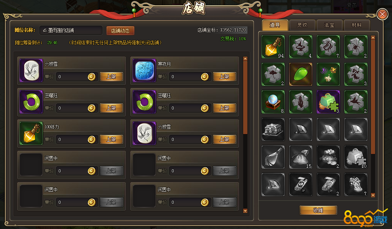
Task: Select the yellow potion item with count 94
Action: [x=273, y=47]
